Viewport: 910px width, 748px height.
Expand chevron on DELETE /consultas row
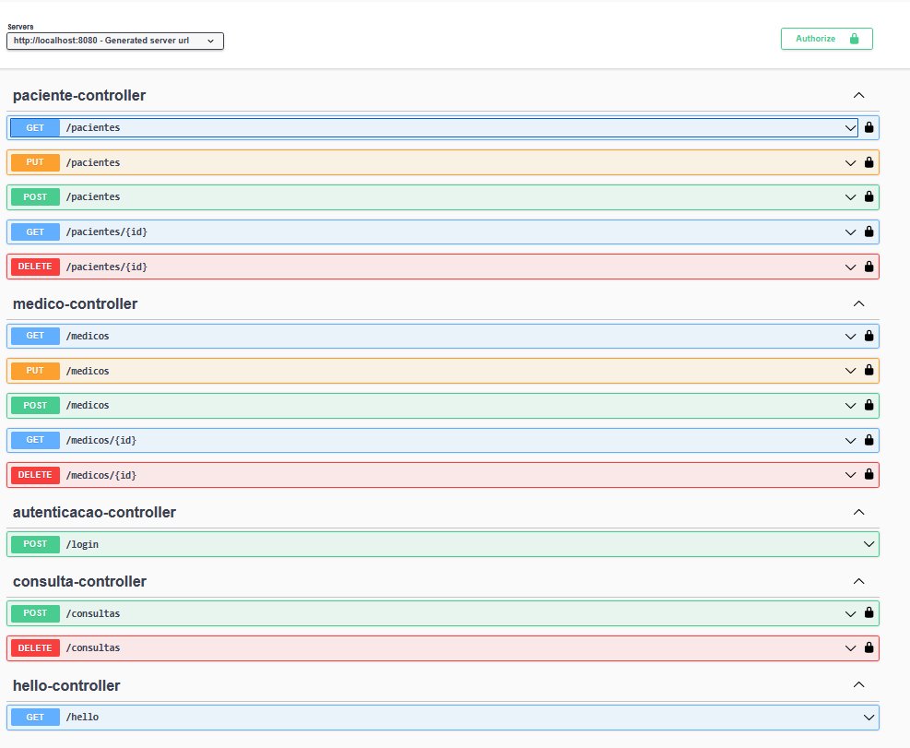pyautogui.click(x=850, y=648)
